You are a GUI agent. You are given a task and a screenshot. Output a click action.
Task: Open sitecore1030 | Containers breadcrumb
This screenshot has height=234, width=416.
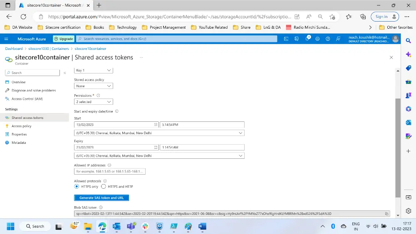[49, 49]
